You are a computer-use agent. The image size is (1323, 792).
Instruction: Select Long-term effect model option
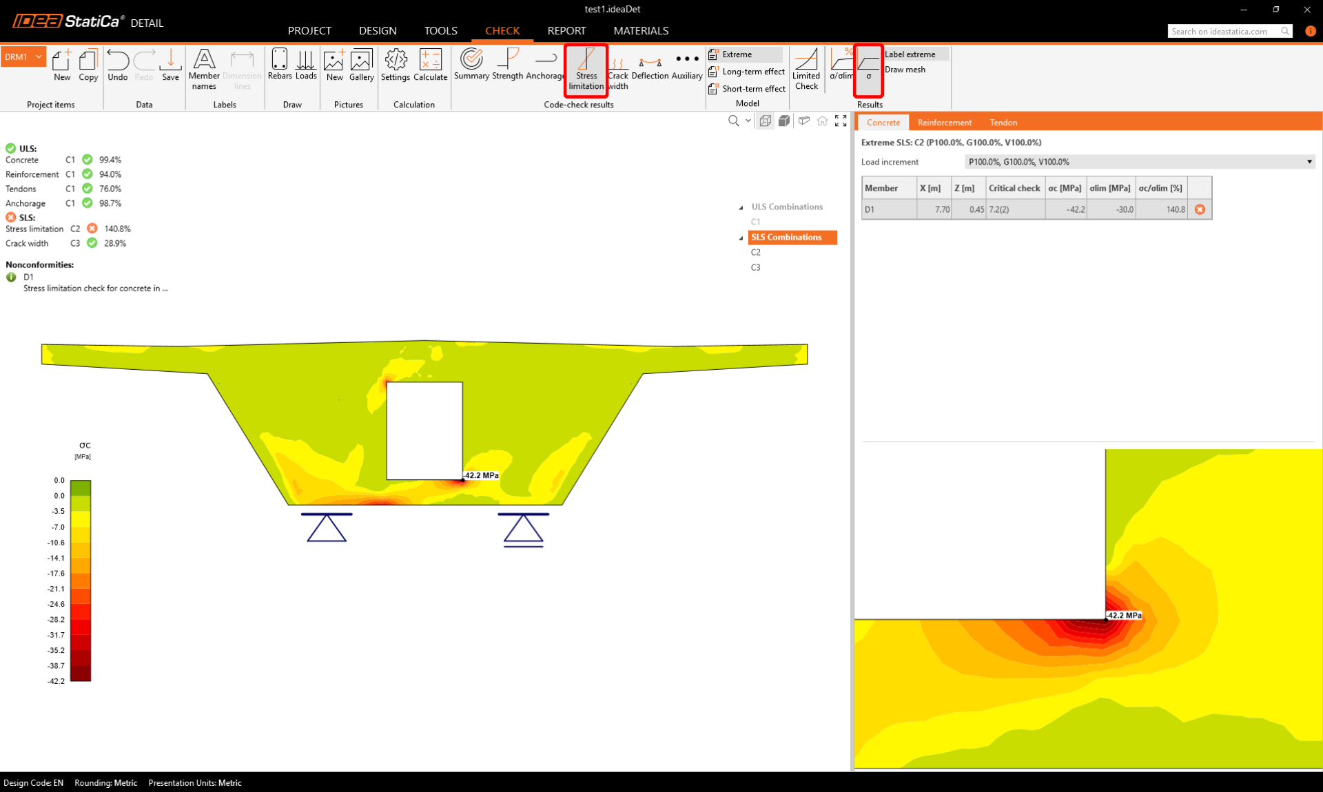tap(752, 72)
